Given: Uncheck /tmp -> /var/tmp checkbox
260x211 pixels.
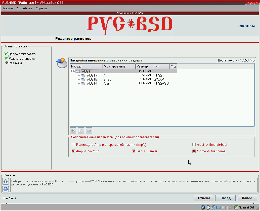Looking at the screenshot, I should click(73, 151).
